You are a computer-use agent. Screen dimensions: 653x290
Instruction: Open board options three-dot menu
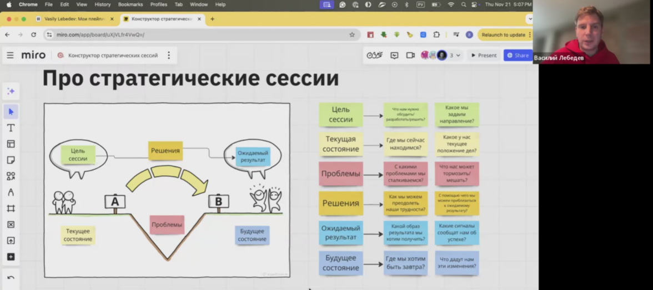coord(169,55)
